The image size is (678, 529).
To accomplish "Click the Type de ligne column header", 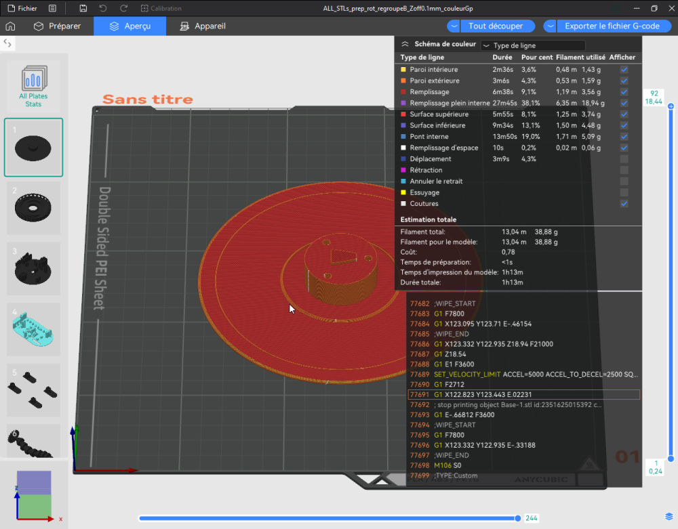I will (422, 58).
